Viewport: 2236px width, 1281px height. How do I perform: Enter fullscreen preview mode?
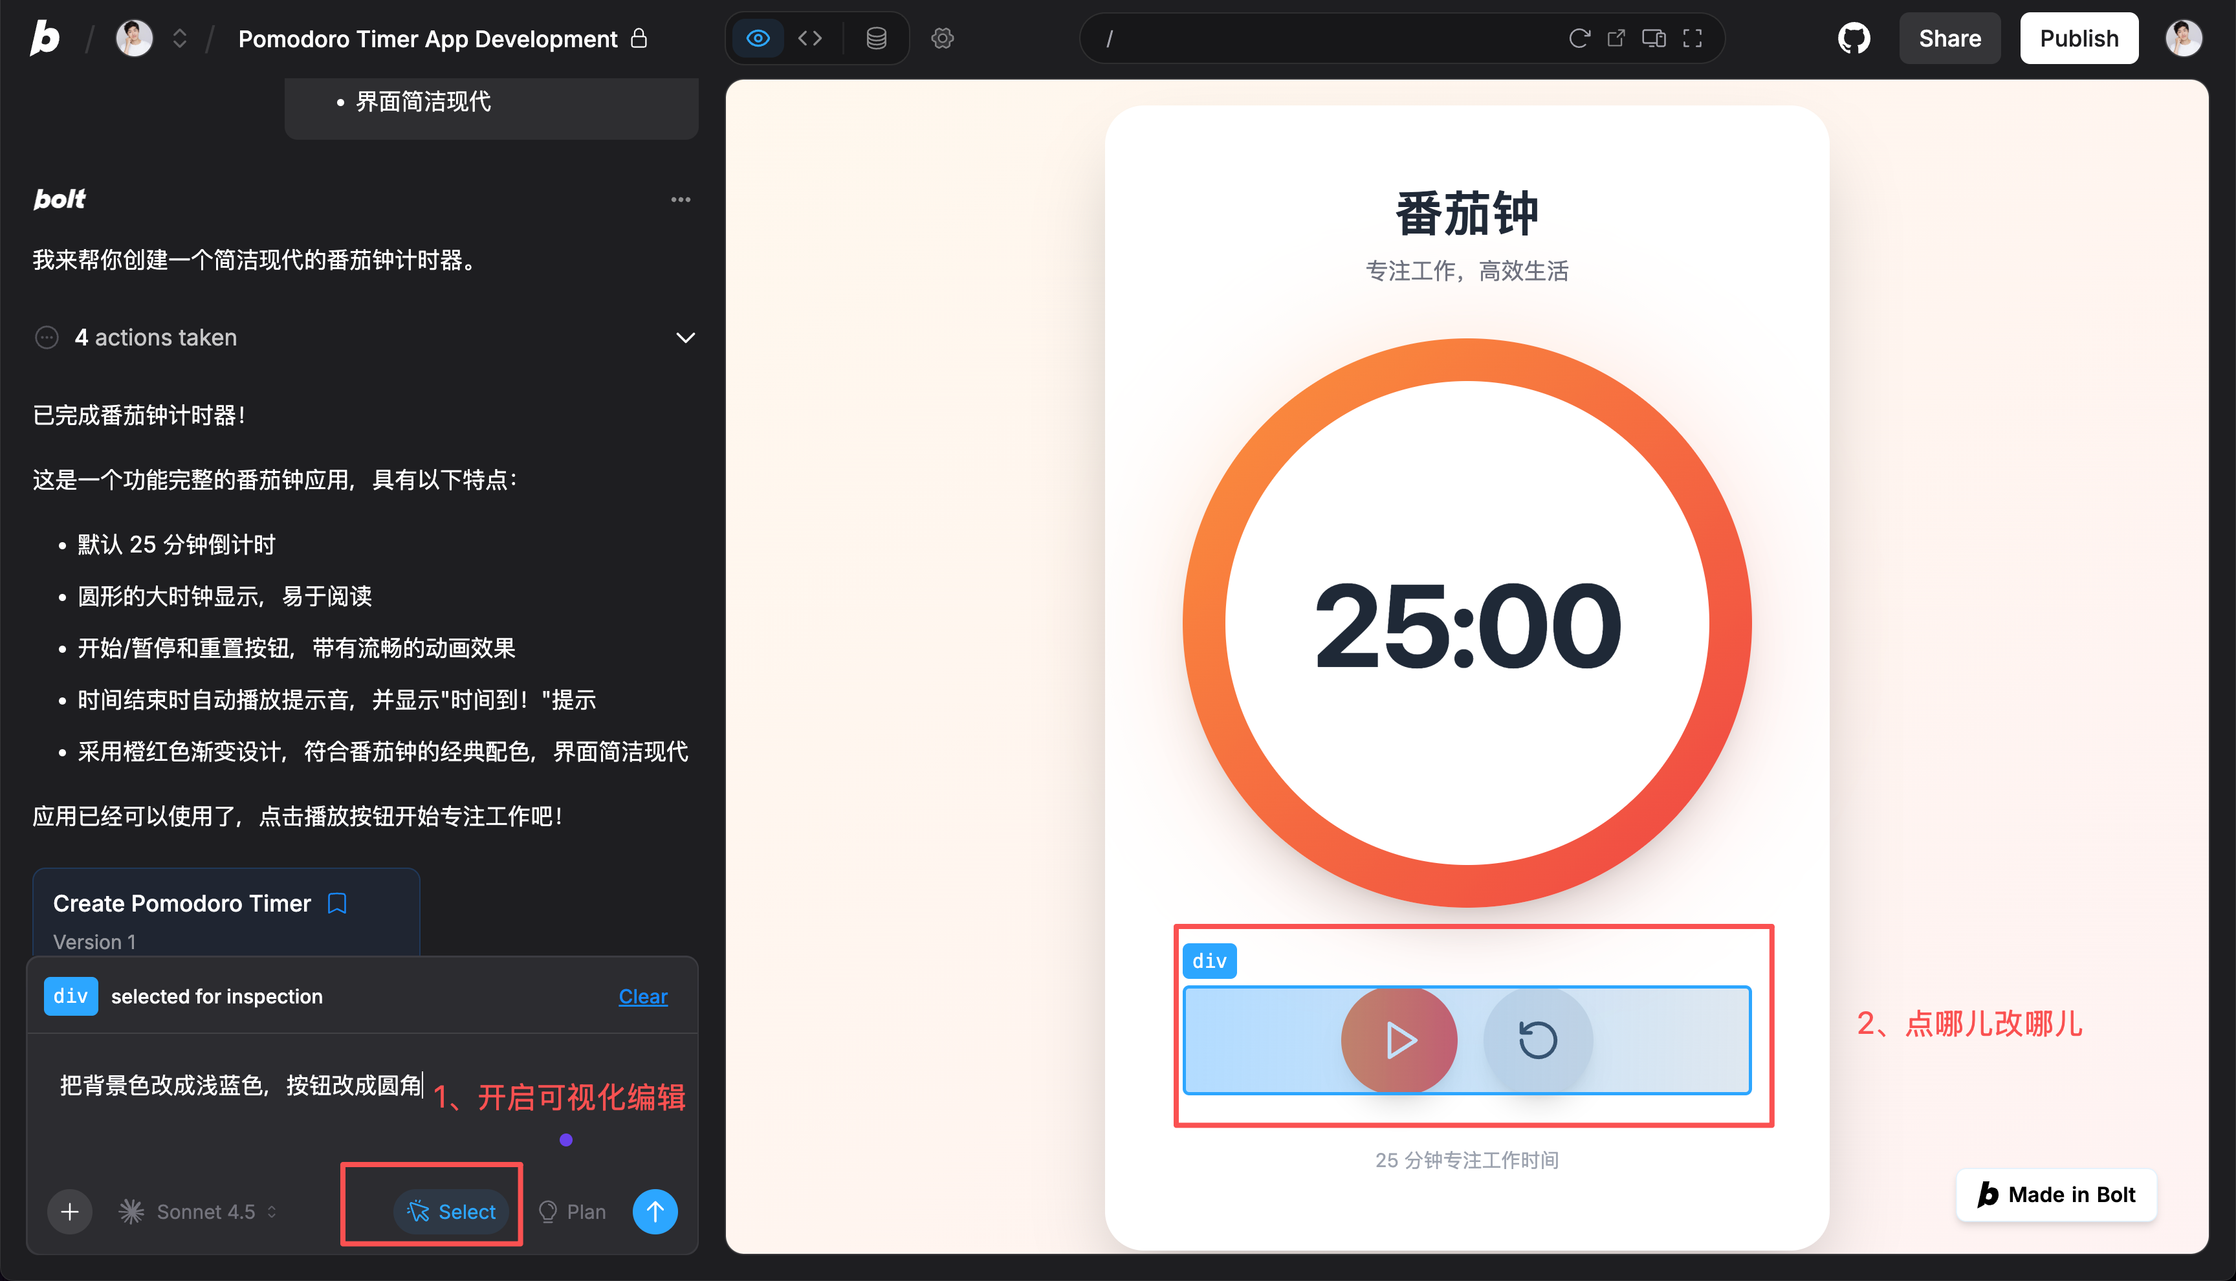click(x=1693, y=39)
